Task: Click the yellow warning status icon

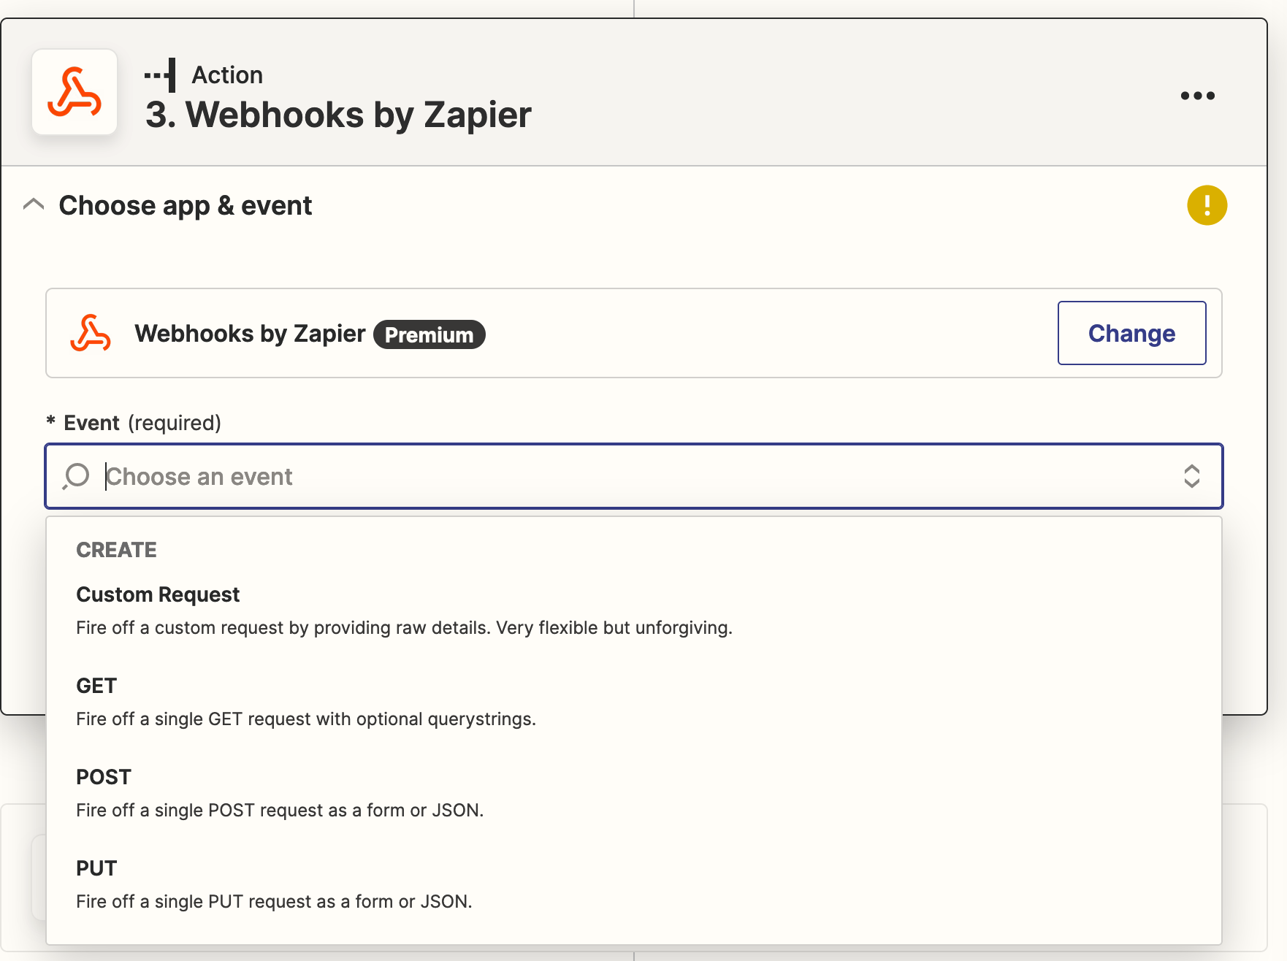Action: pos(1207,205)
